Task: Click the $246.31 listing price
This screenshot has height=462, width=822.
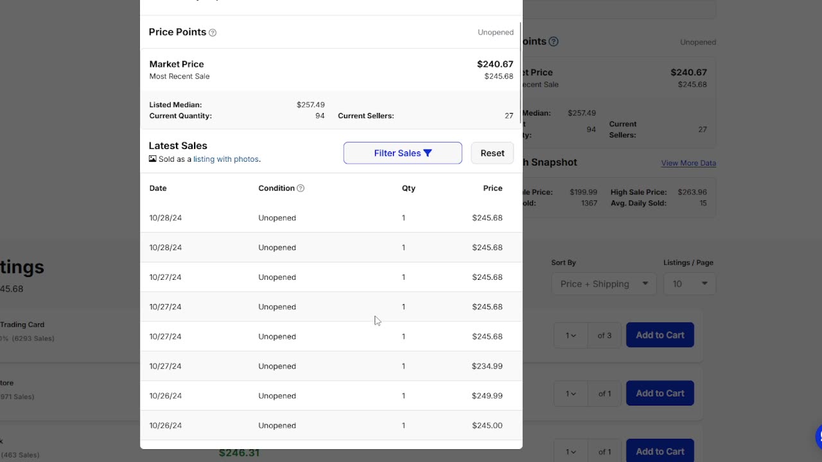Action: click(x=240, y=453)
